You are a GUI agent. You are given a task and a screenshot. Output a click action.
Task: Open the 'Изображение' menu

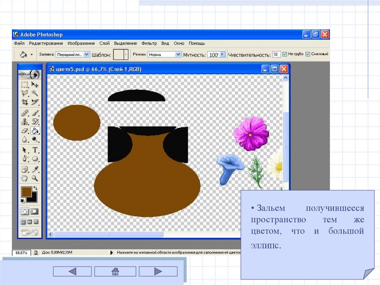[81, 43]
